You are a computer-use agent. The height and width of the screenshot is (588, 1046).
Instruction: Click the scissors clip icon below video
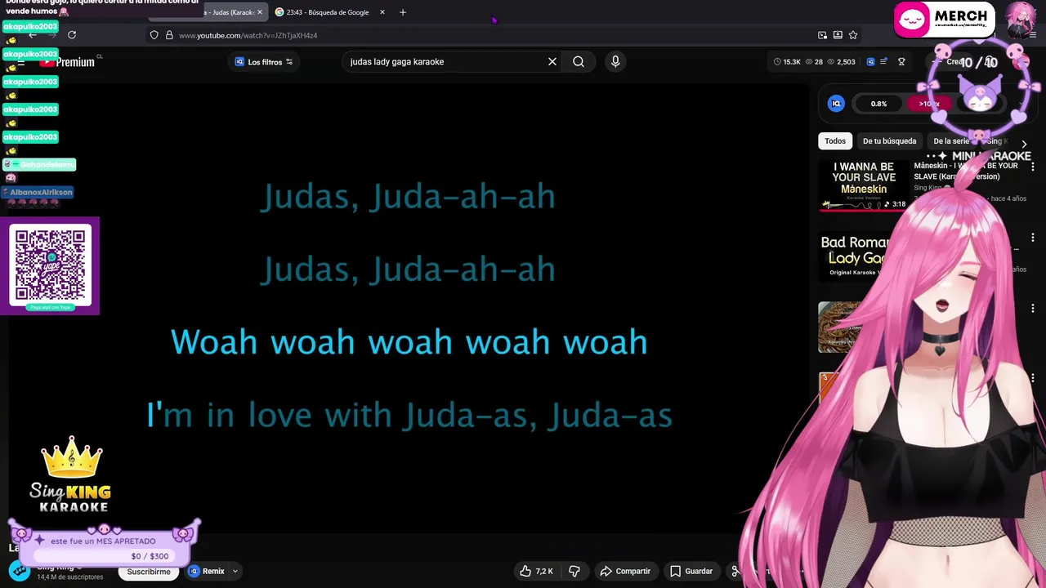coord(735,571)
